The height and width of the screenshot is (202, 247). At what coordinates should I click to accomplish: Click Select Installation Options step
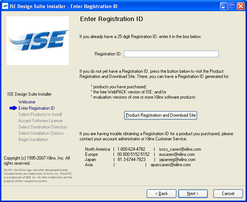pyautogui.click(x=41, y=133)
